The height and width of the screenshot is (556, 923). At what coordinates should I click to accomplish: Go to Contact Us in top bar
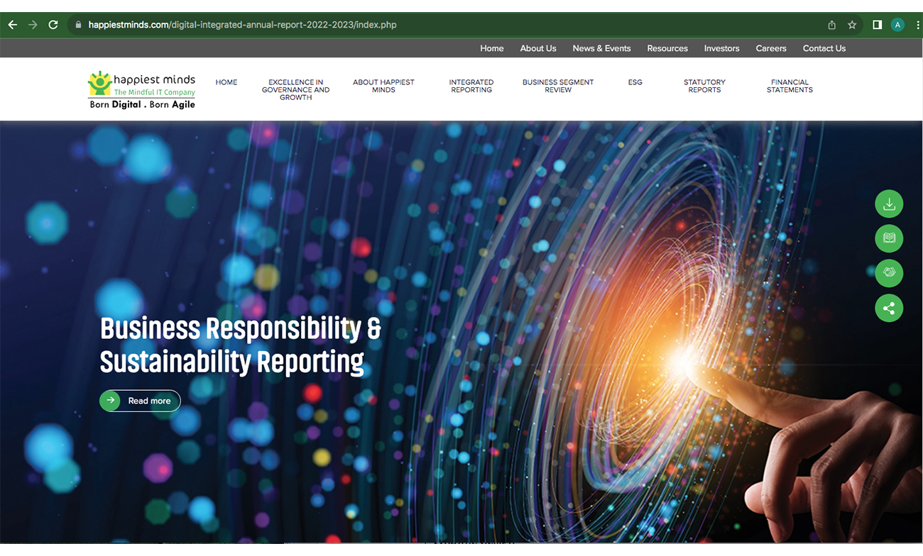tap(824, 48)
